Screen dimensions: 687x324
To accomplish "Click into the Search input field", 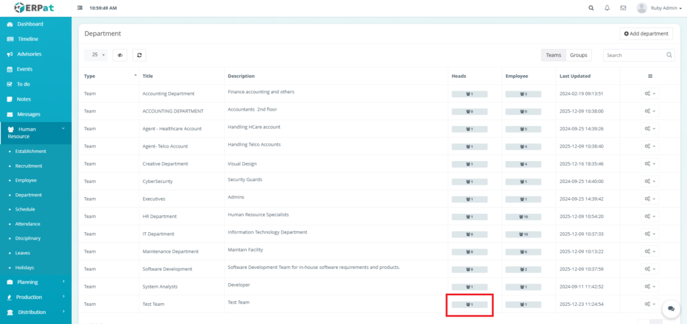I will click(x=634, y=55).
